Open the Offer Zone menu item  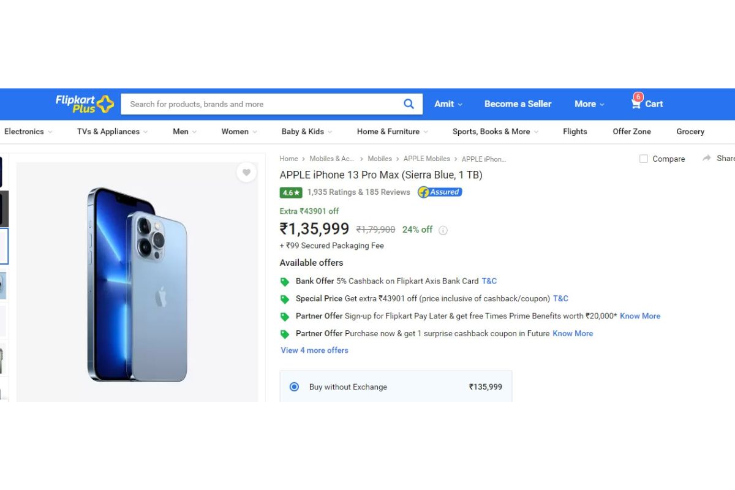point(631,132)
